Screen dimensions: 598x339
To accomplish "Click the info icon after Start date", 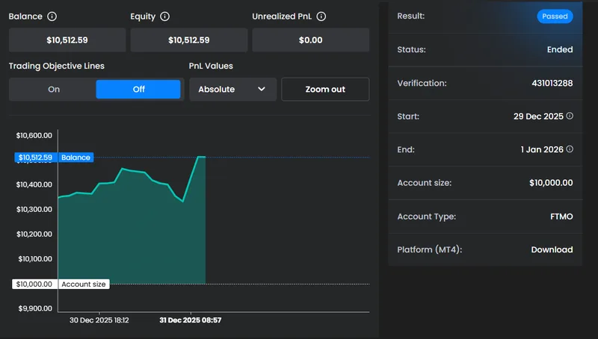I will (x=570, y=116).
